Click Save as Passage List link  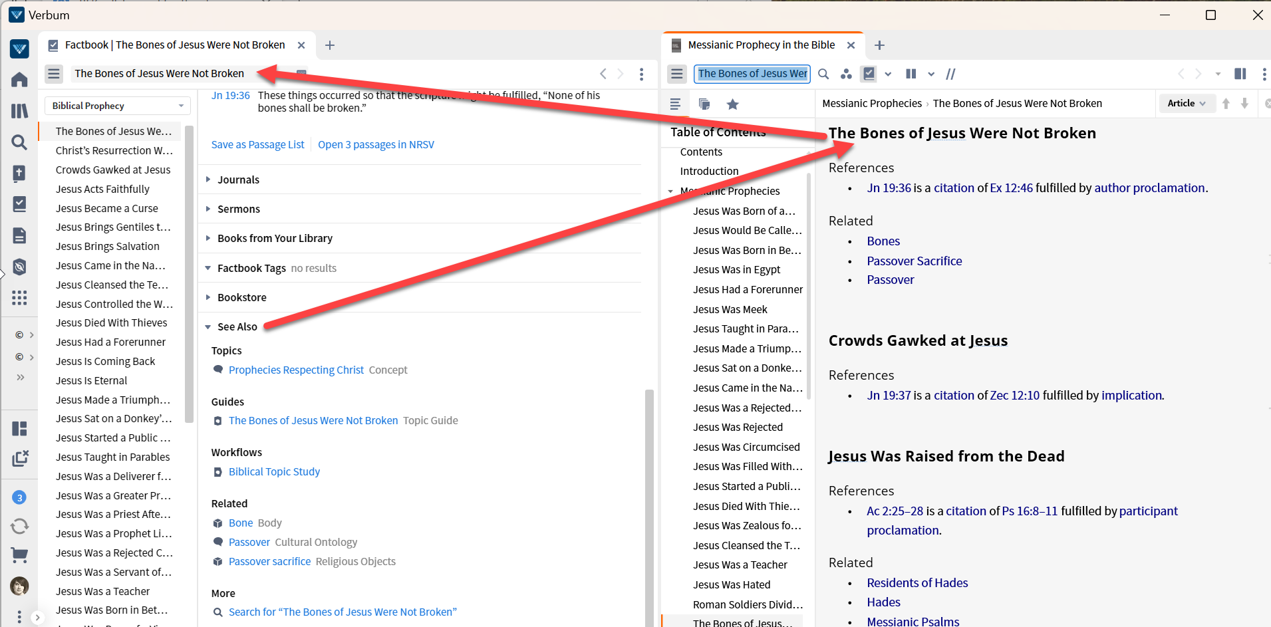[257, 144]
